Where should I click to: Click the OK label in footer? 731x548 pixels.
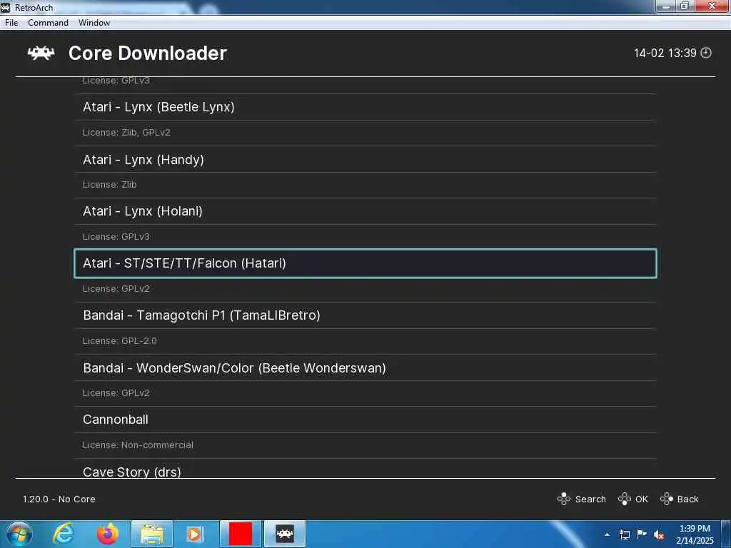(642, 499)
